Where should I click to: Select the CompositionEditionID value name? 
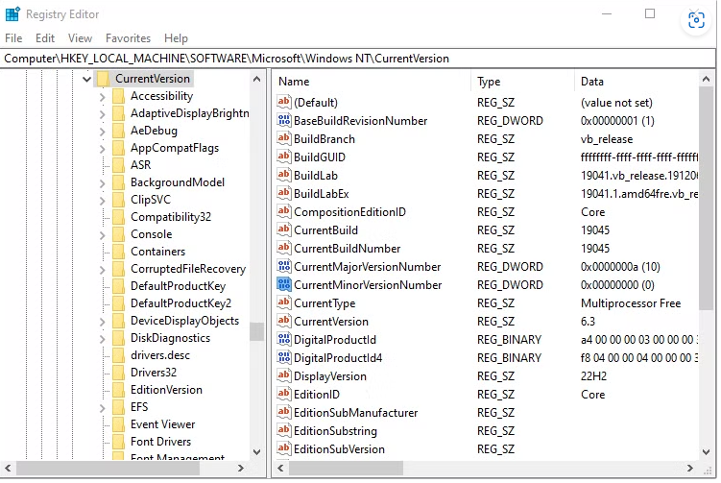pos(349,212)
